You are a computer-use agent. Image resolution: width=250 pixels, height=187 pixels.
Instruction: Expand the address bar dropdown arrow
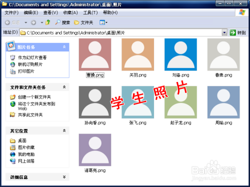coord(224,32)
